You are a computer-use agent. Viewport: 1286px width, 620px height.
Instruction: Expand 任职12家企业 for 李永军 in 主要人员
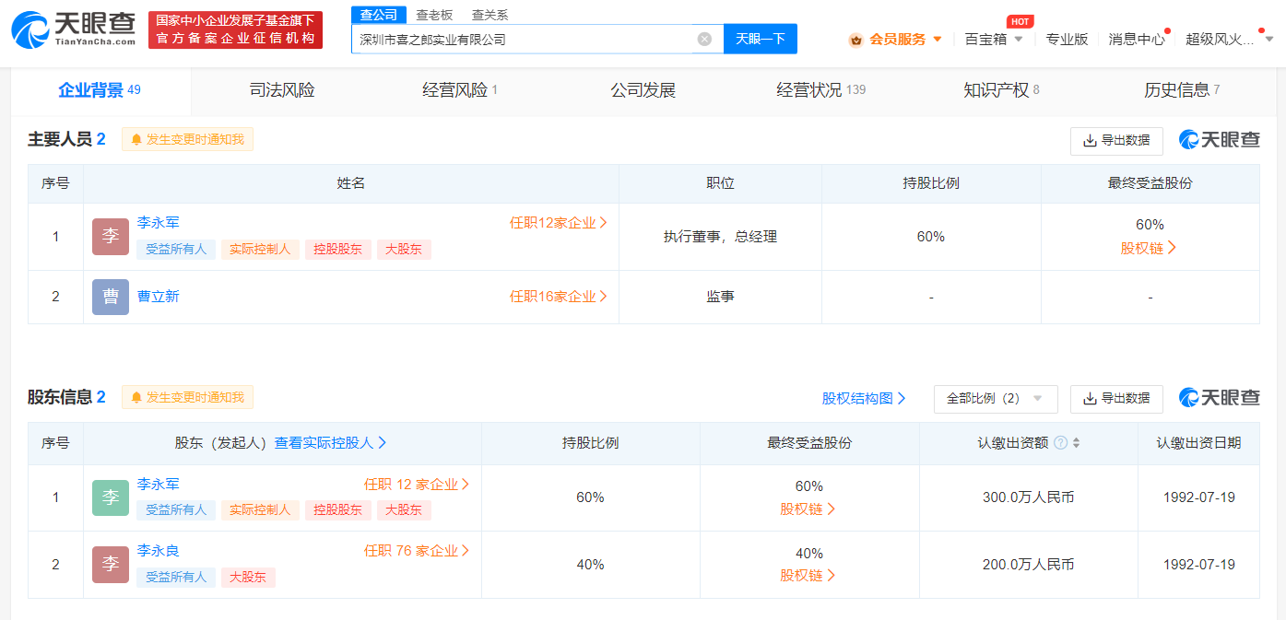(559, 222)
